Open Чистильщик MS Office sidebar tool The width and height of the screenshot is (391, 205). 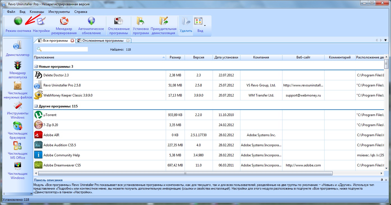click(18, 150)
